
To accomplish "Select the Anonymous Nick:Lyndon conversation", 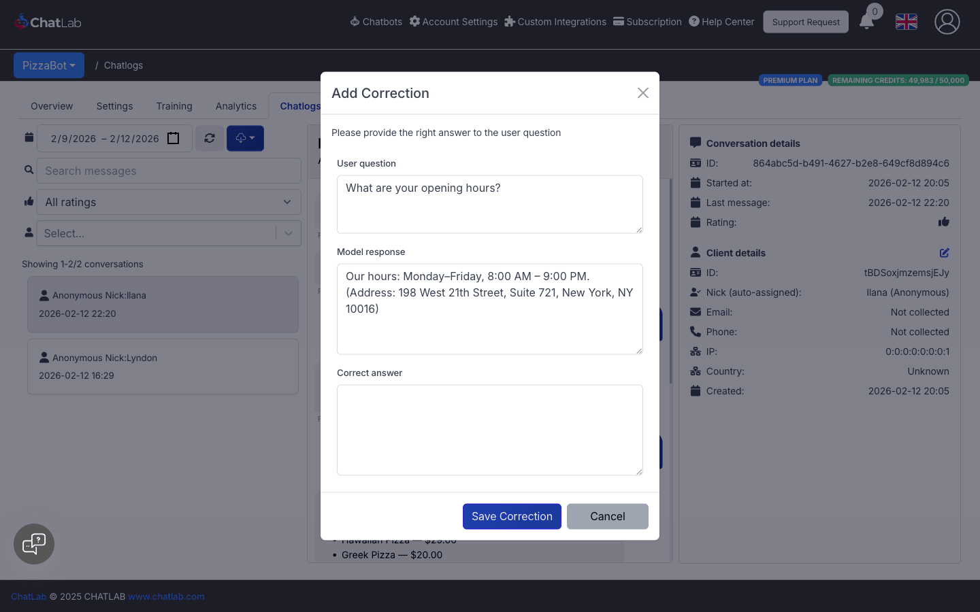I will (163, 367).
